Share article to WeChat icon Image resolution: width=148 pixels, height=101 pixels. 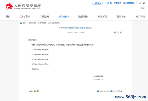(x=38, y=91)
